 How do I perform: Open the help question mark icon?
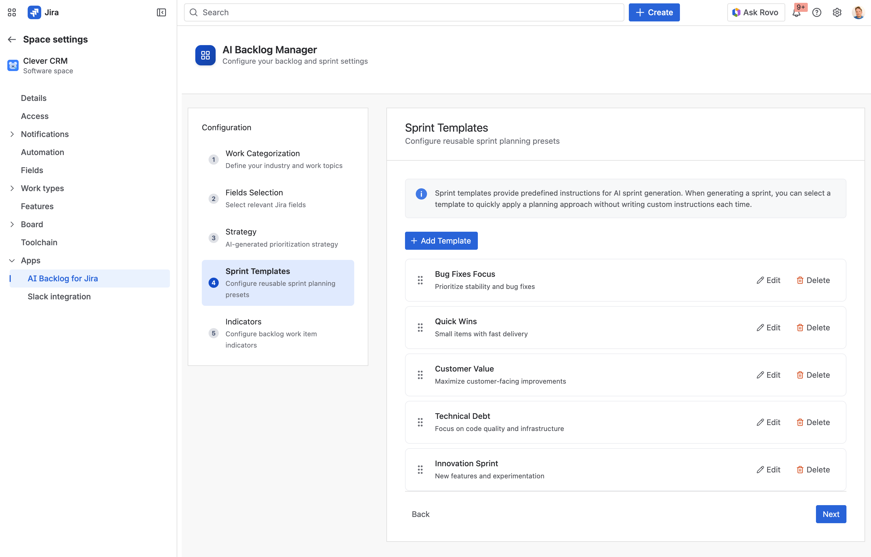[817, 12]
